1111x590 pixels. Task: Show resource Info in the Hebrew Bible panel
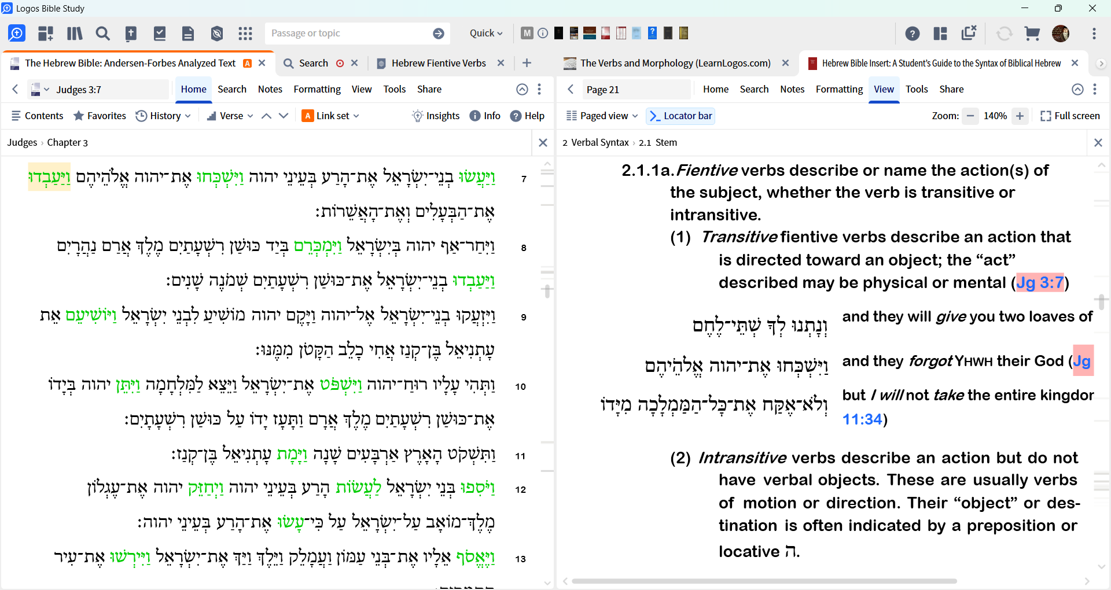pyautogui.click(x=485, y=116)
